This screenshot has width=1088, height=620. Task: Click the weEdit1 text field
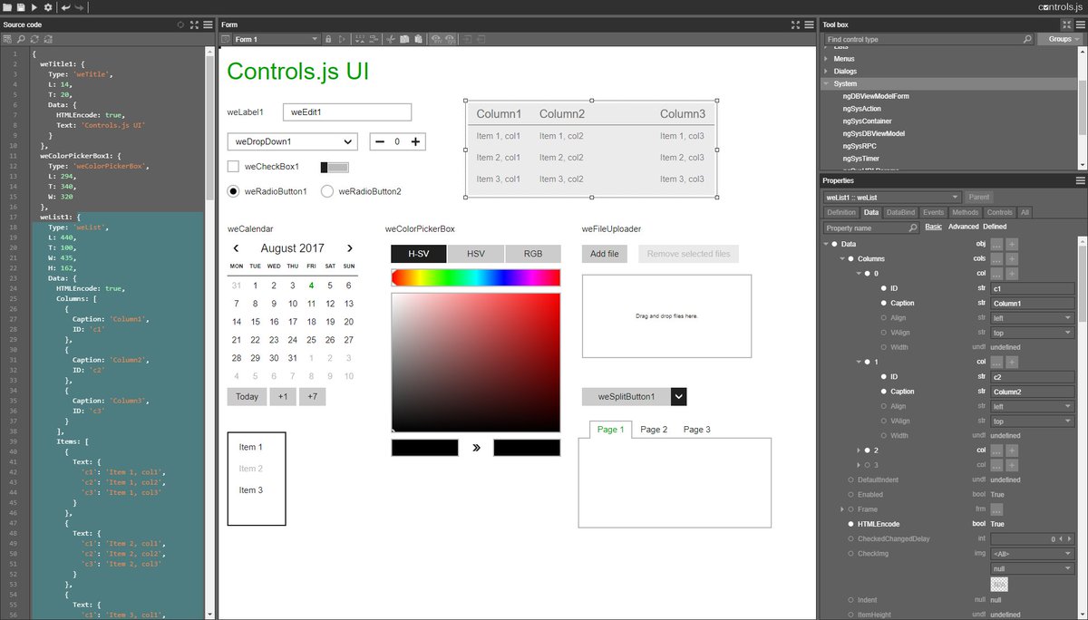pos(347,111)
